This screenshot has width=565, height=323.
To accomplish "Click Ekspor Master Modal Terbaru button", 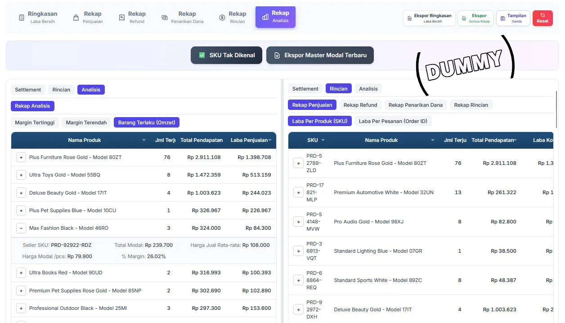I will pyautogui.click(x=320, y=55).
